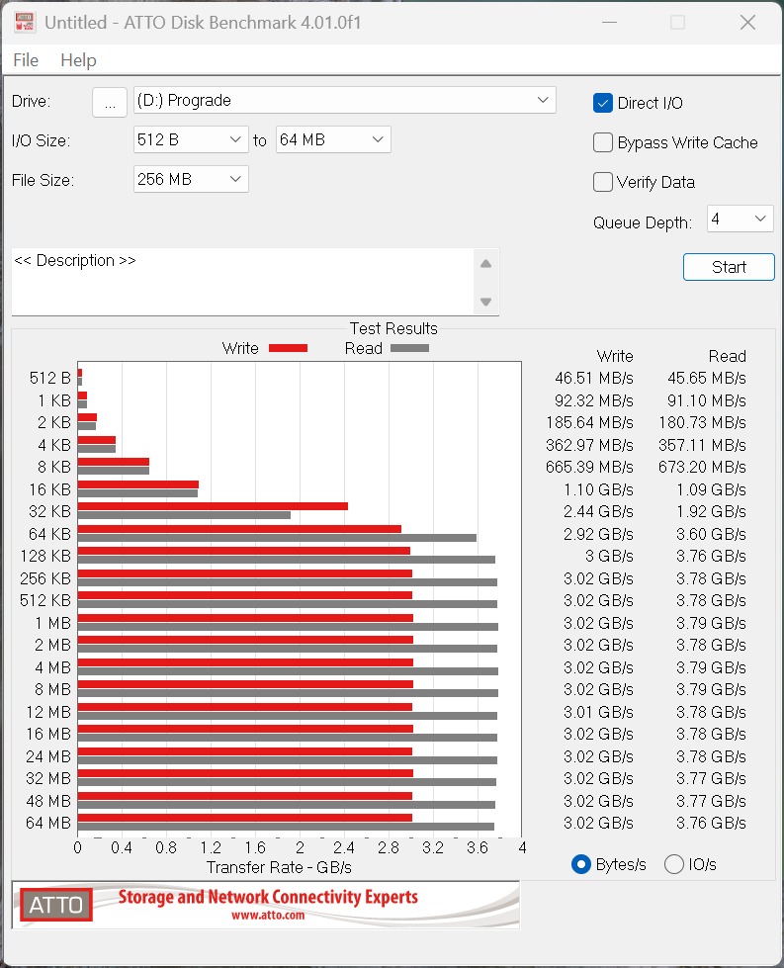
Task: Expand the 512 B minimum I/O size dropdown
Action: pos(191,139)
